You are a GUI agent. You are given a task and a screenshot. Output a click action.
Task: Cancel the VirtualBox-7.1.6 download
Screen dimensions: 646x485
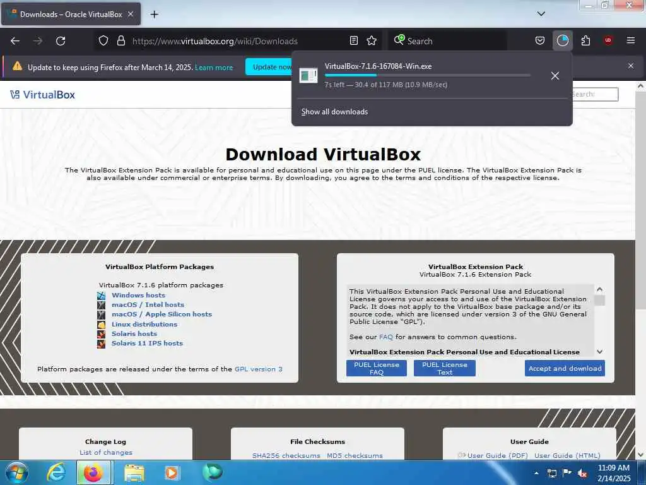(x=555, y=76)
